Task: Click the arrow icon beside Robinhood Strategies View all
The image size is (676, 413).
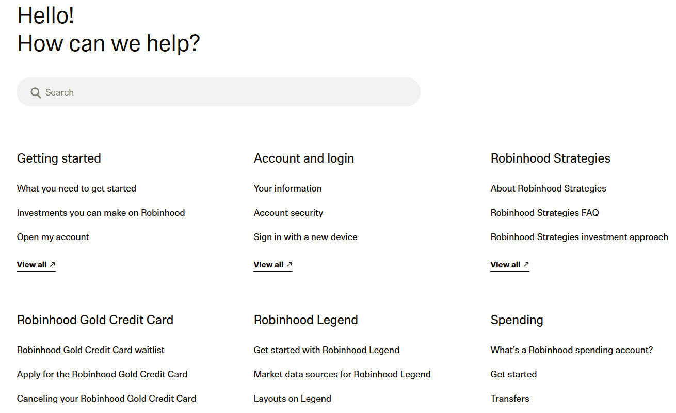Action: coord(526,264)
